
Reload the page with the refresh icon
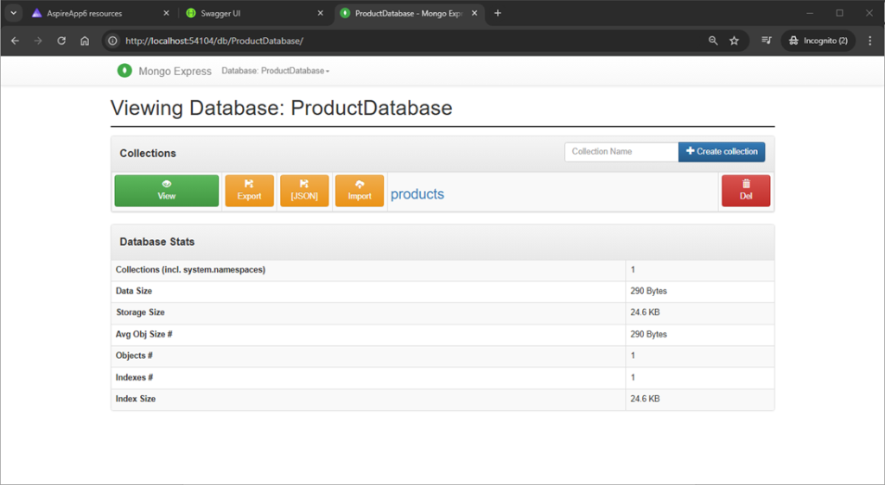click(61, 41)
